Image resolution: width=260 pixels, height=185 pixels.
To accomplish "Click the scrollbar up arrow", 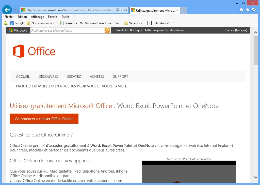I will (256, 33).
